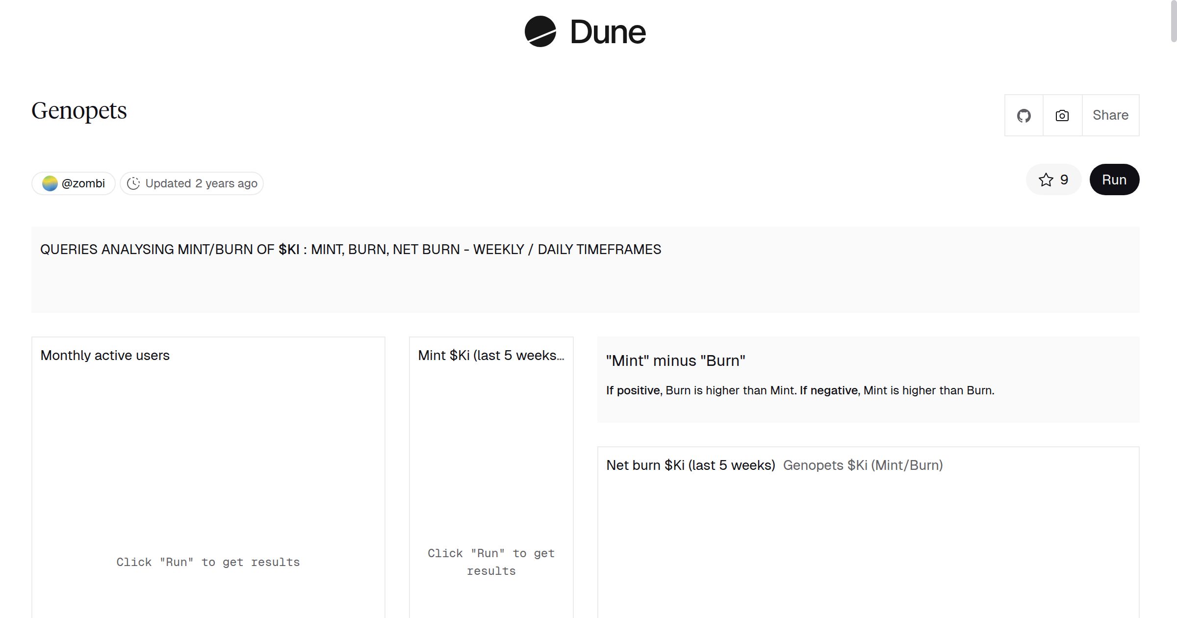Click the Dune circle logo icon

[540, 31]
